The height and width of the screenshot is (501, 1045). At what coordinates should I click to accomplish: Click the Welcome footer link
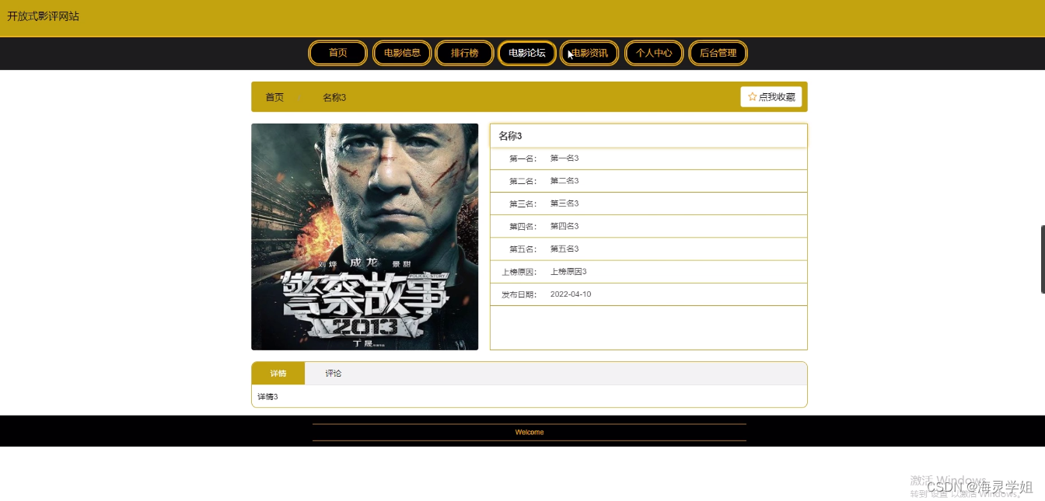[529, 432]
